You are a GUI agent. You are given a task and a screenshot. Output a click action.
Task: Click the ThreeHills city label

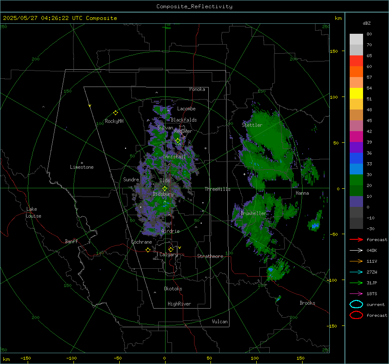click(x=217, y=189)
